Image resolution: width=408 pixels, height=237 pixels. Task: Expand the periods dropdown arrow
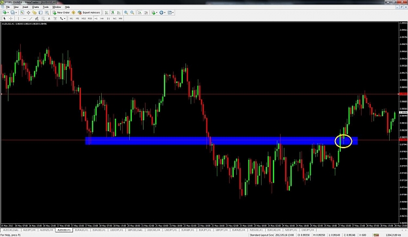tap(165, 12)
